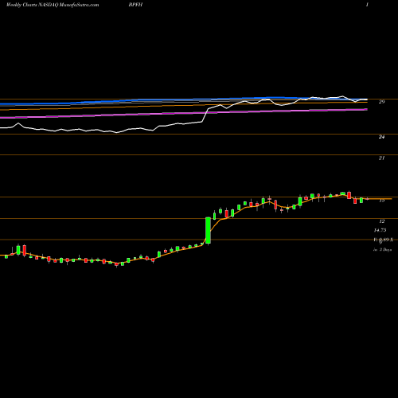398x398 pixels.
Task: Click the last green candle near the right edge
Action: click(x=361, y=201)
